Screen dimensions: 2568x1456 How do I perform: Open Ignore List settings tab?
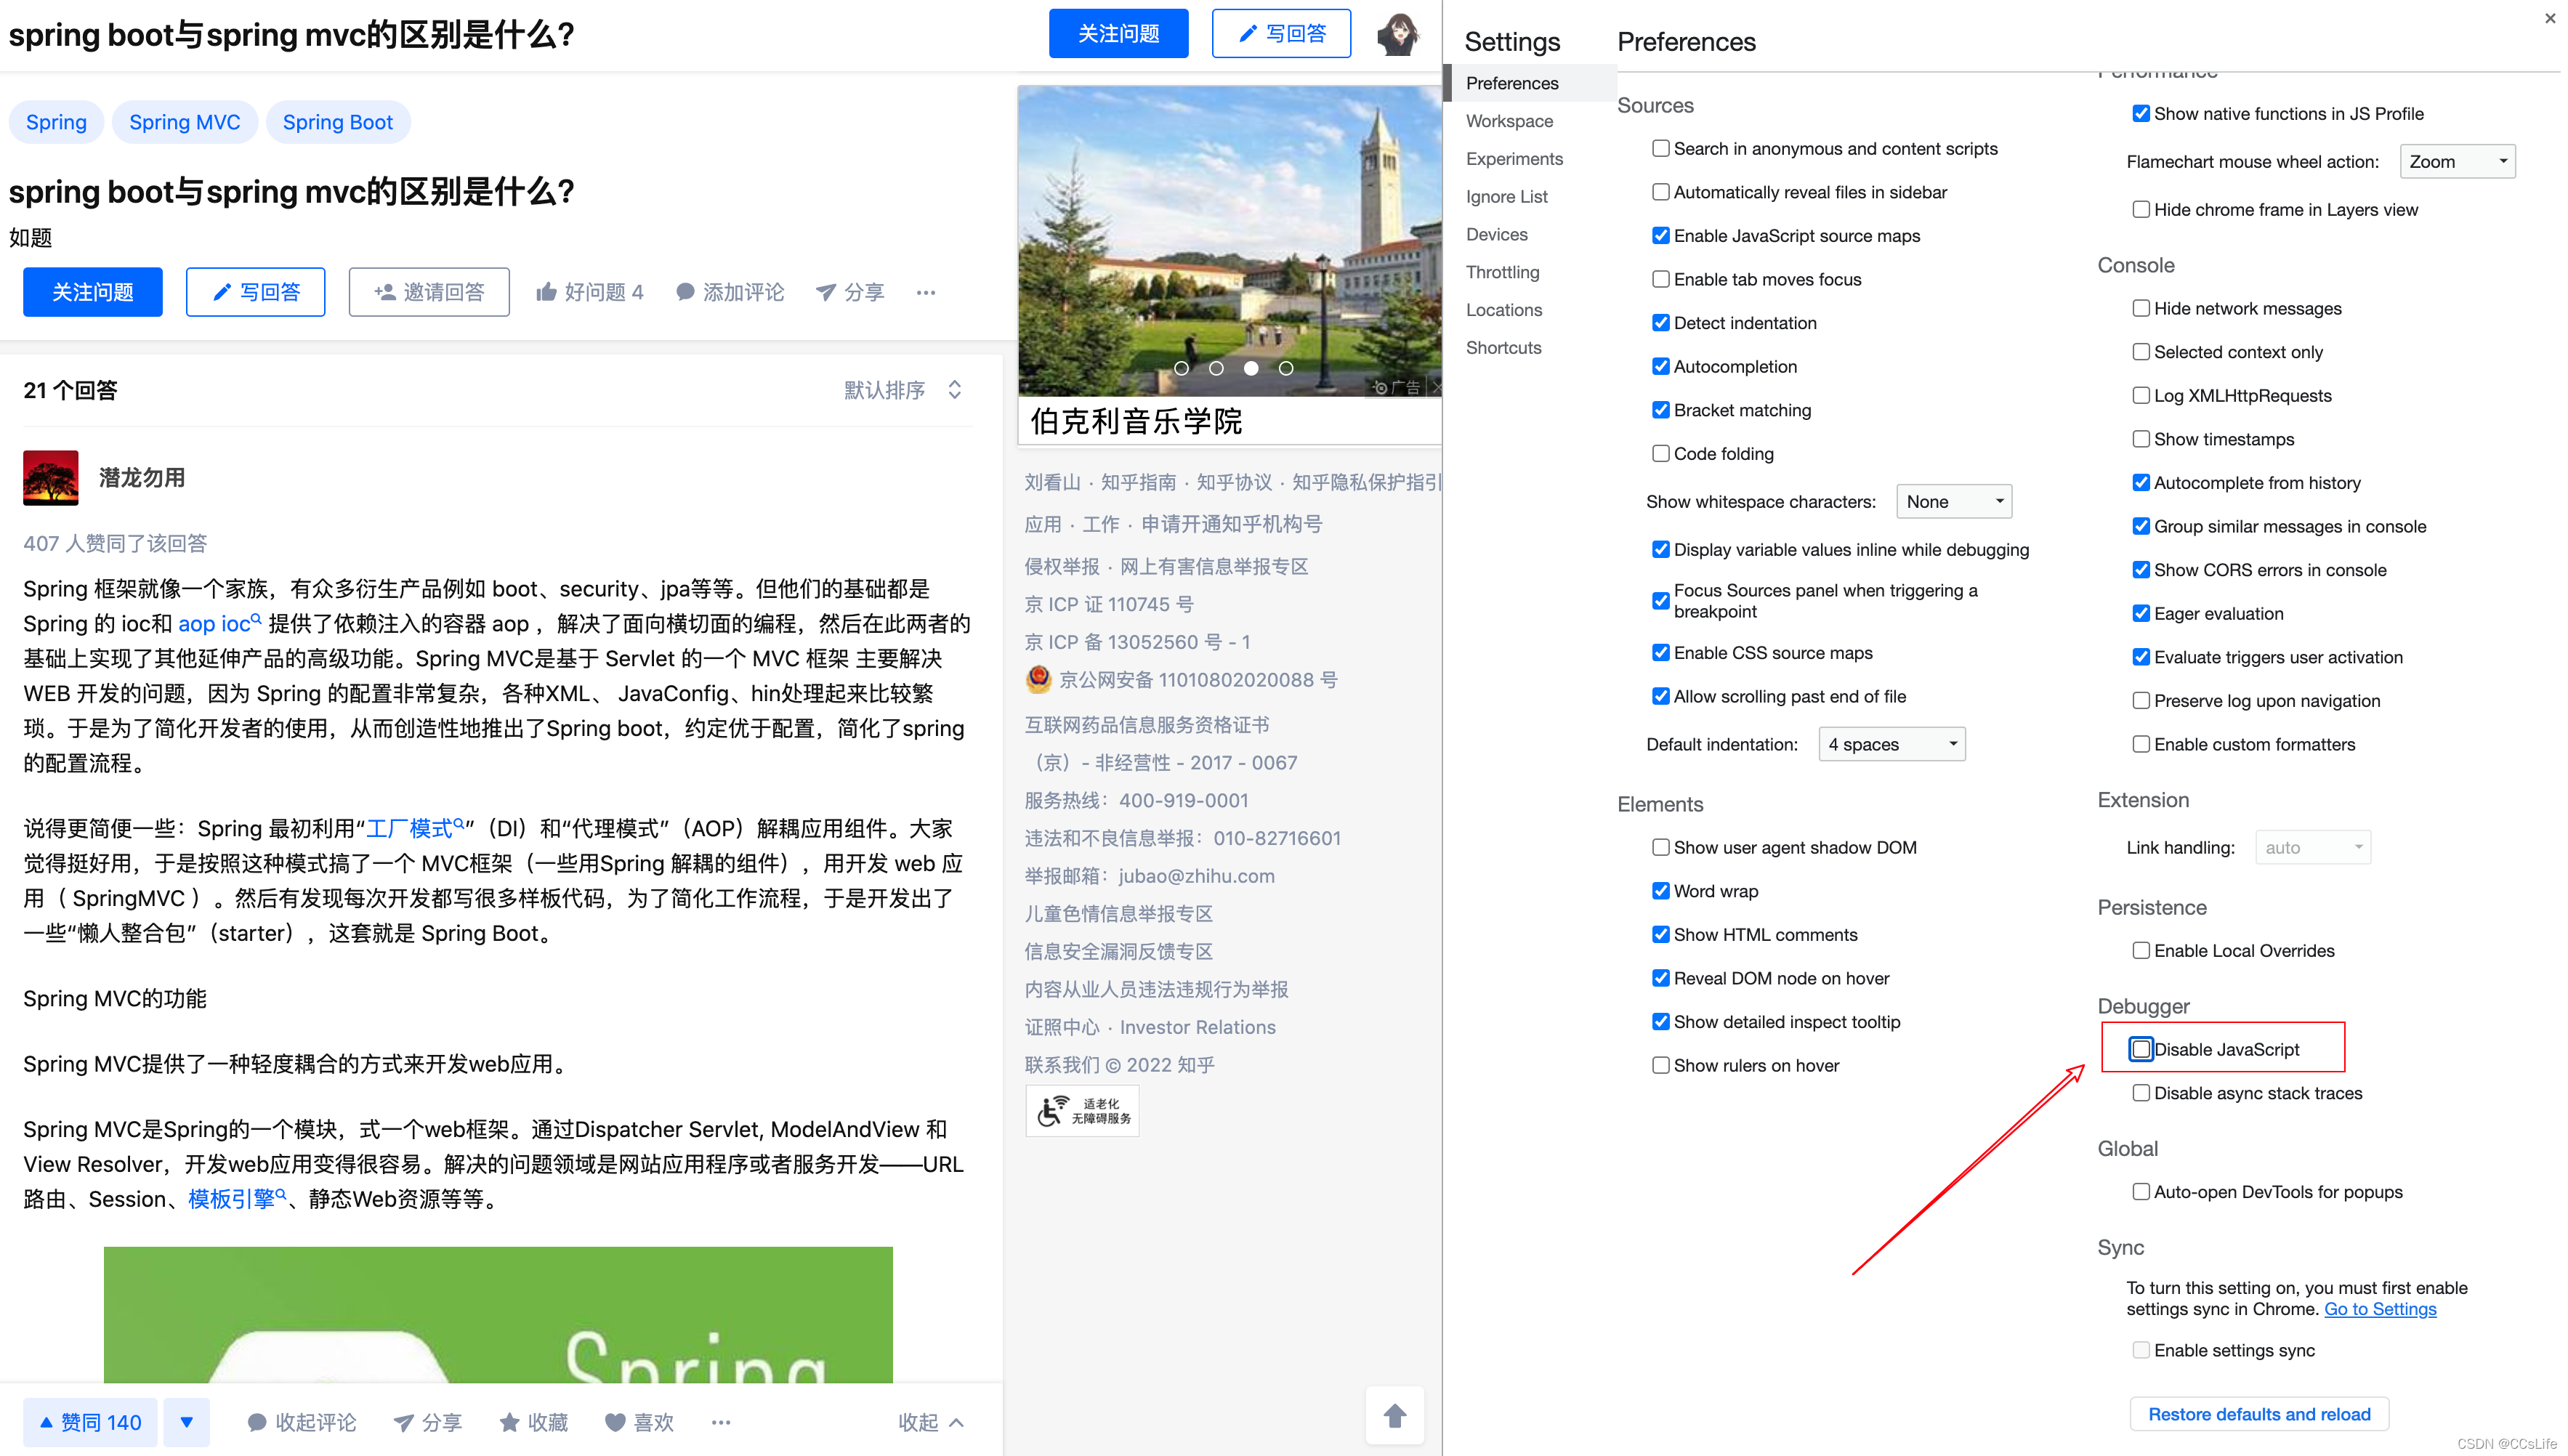coord(1506,197)
